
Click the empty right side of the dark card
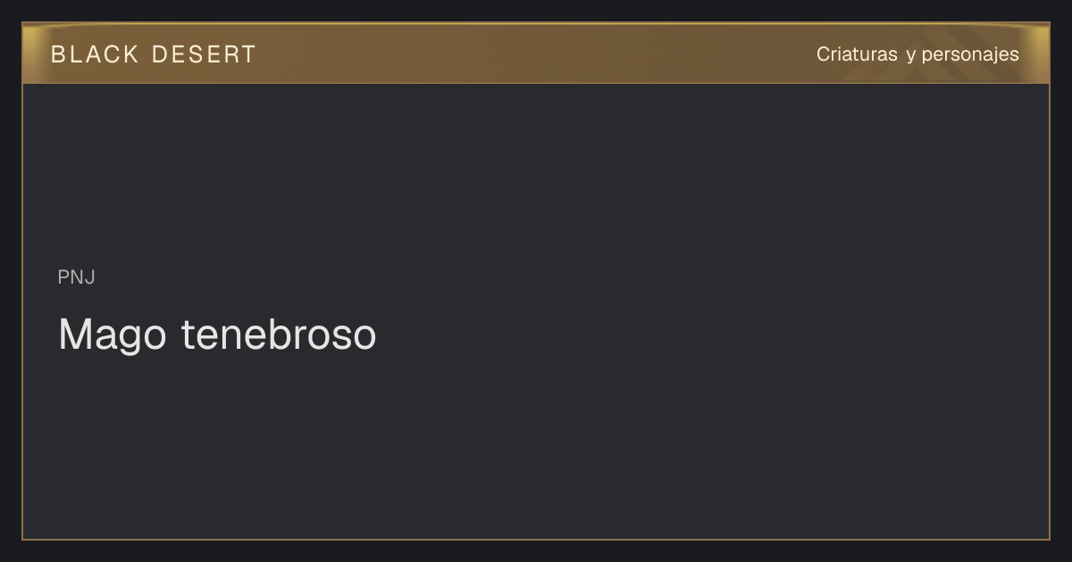[x=804, y=312]
